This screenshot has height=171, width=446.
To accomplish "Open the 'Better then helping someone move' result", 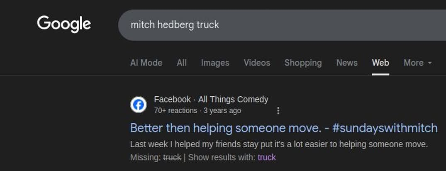I will (x=226, y=128).
